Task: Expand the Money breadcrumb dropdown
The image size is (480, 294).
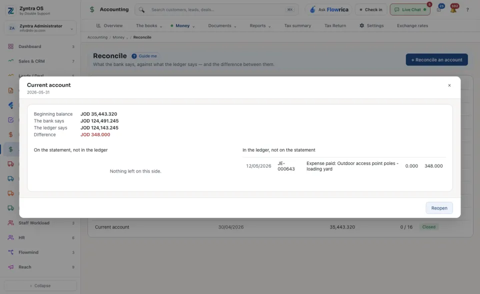Action: click(x=120, y=37)
